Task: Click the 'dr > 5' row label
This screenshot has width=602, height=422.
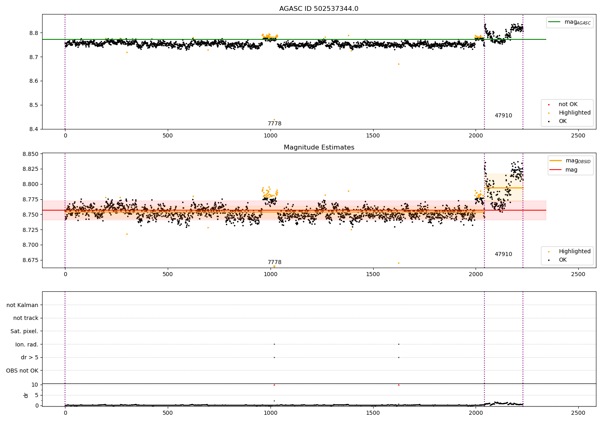Action: point(30,358)
